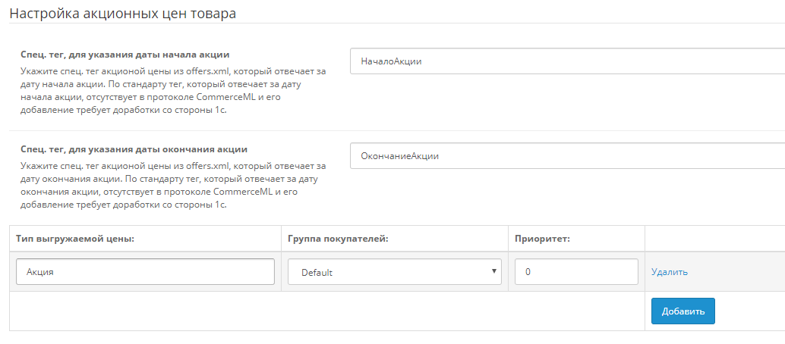The width and height of the screenshot is (785, 344).
Task: Click the Удалить link in the row
Action: [670, 272]
